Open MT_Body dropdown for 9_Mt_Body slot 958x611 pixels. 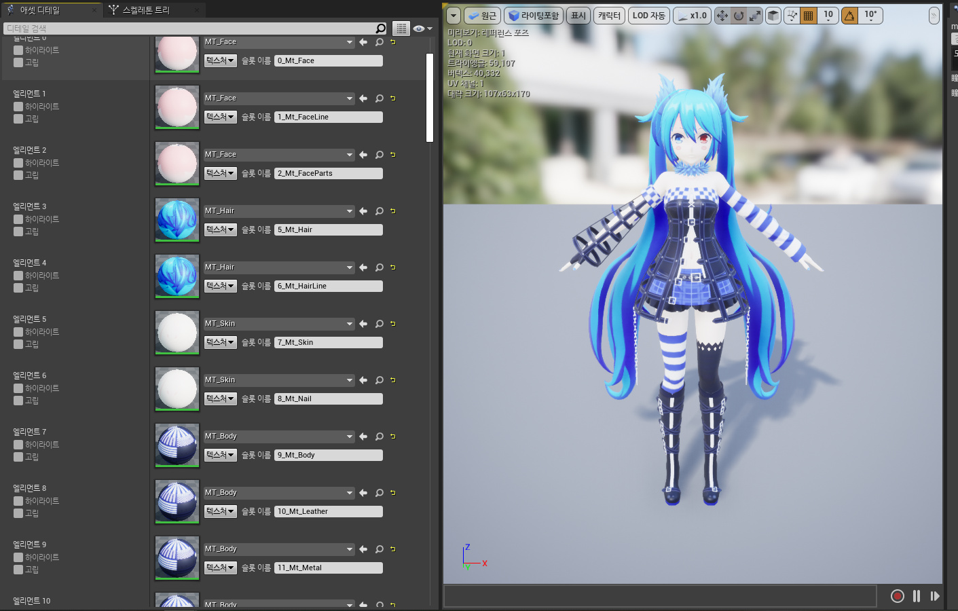pyautogui.click(x=279, y=437)
